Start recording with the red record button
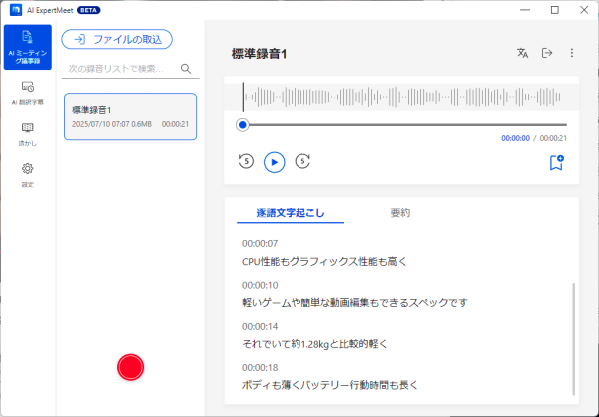Image resolution: width=599 pixels, height=417 pixels. click(130, 367)
